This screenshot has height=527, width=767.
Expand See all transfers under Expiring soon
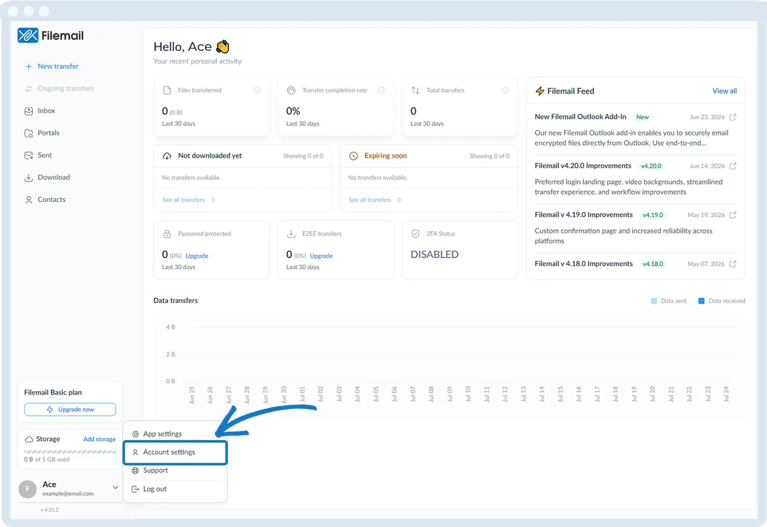[x=375, y=200]
